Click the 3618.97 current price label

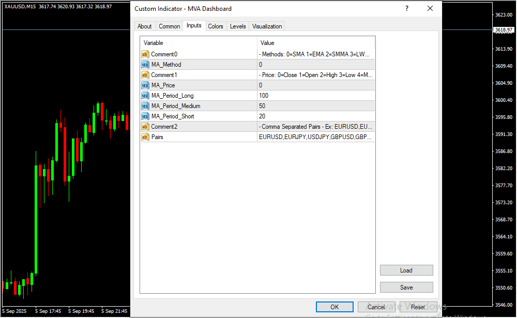pos(504,30)
